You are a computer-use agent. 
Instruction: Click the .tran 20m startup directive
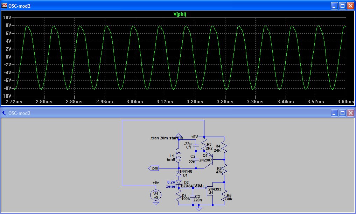pyautogui.click(x=166, y=138)
